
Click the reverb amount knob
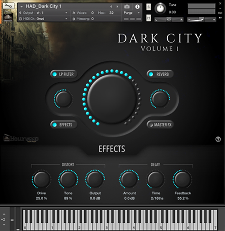(x=160, y=99)
